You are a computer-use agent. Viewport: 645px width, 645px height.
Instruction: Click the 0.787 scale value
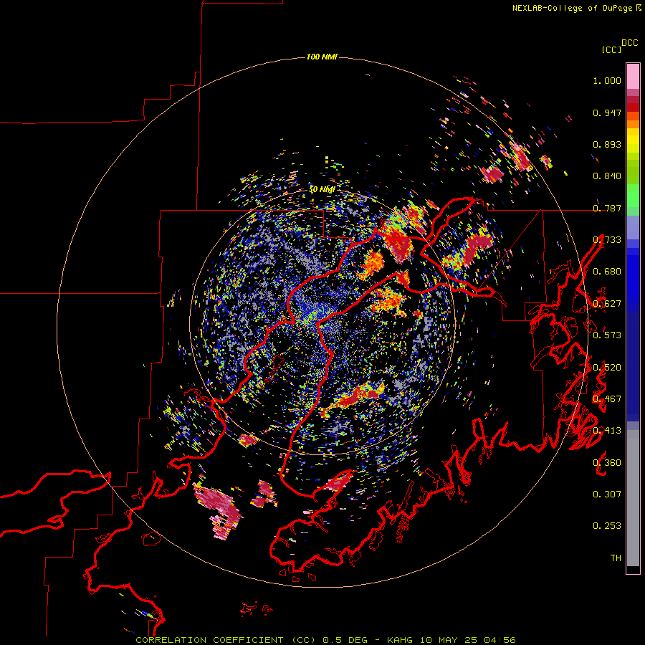[607, 208]
